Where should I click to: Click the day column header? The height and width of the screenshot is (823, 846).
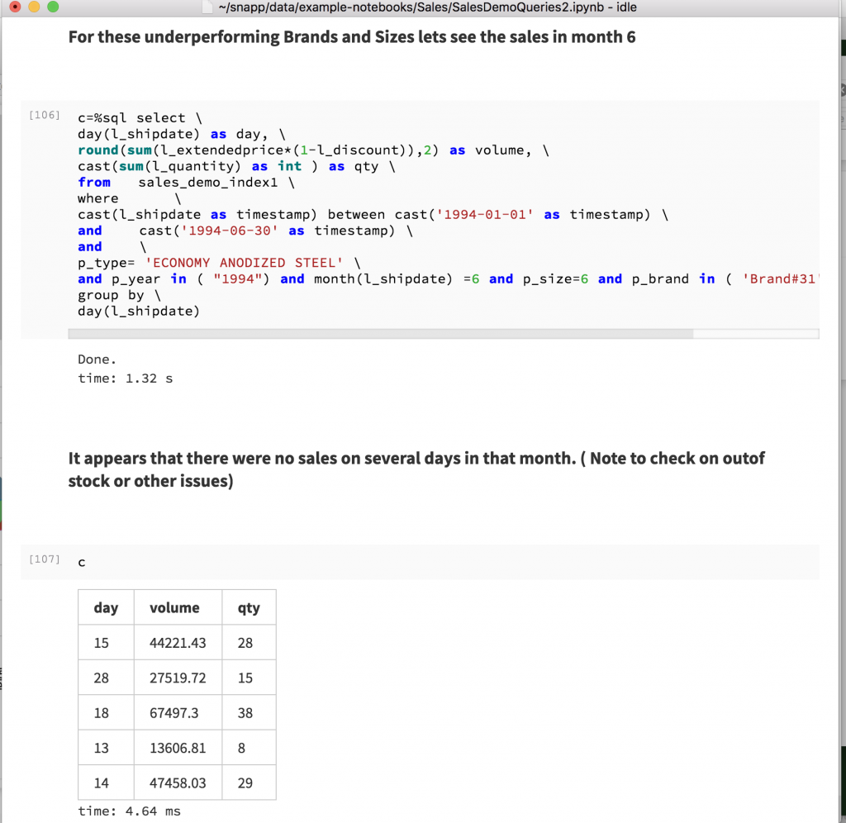tap(106, 607)
